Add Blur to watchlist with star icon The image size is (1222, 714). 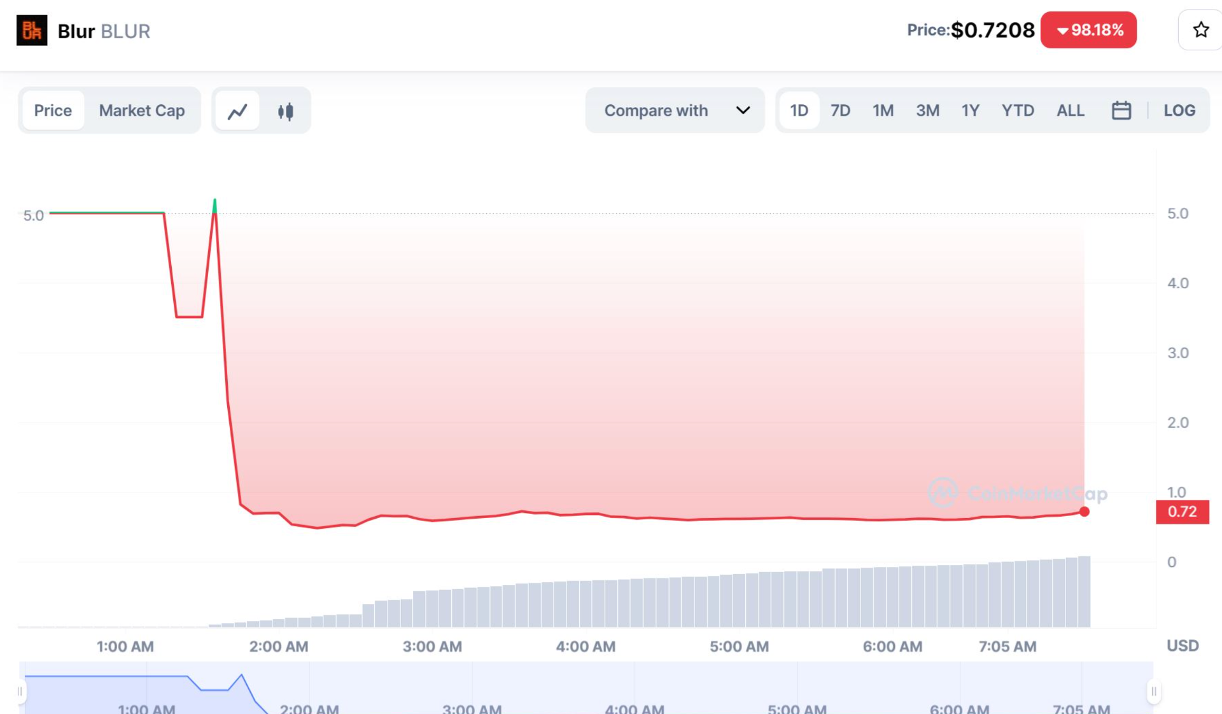[1200, 30]
